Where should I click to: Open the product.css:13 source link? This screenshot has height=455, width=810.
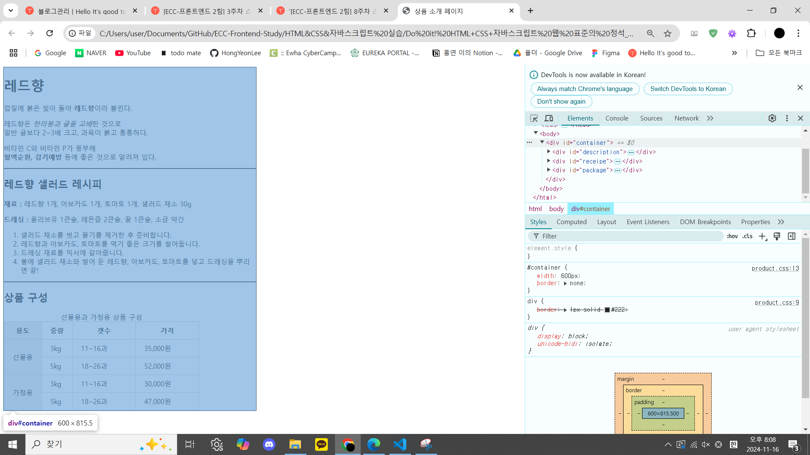pyautogui.click(x=775, y=268)
